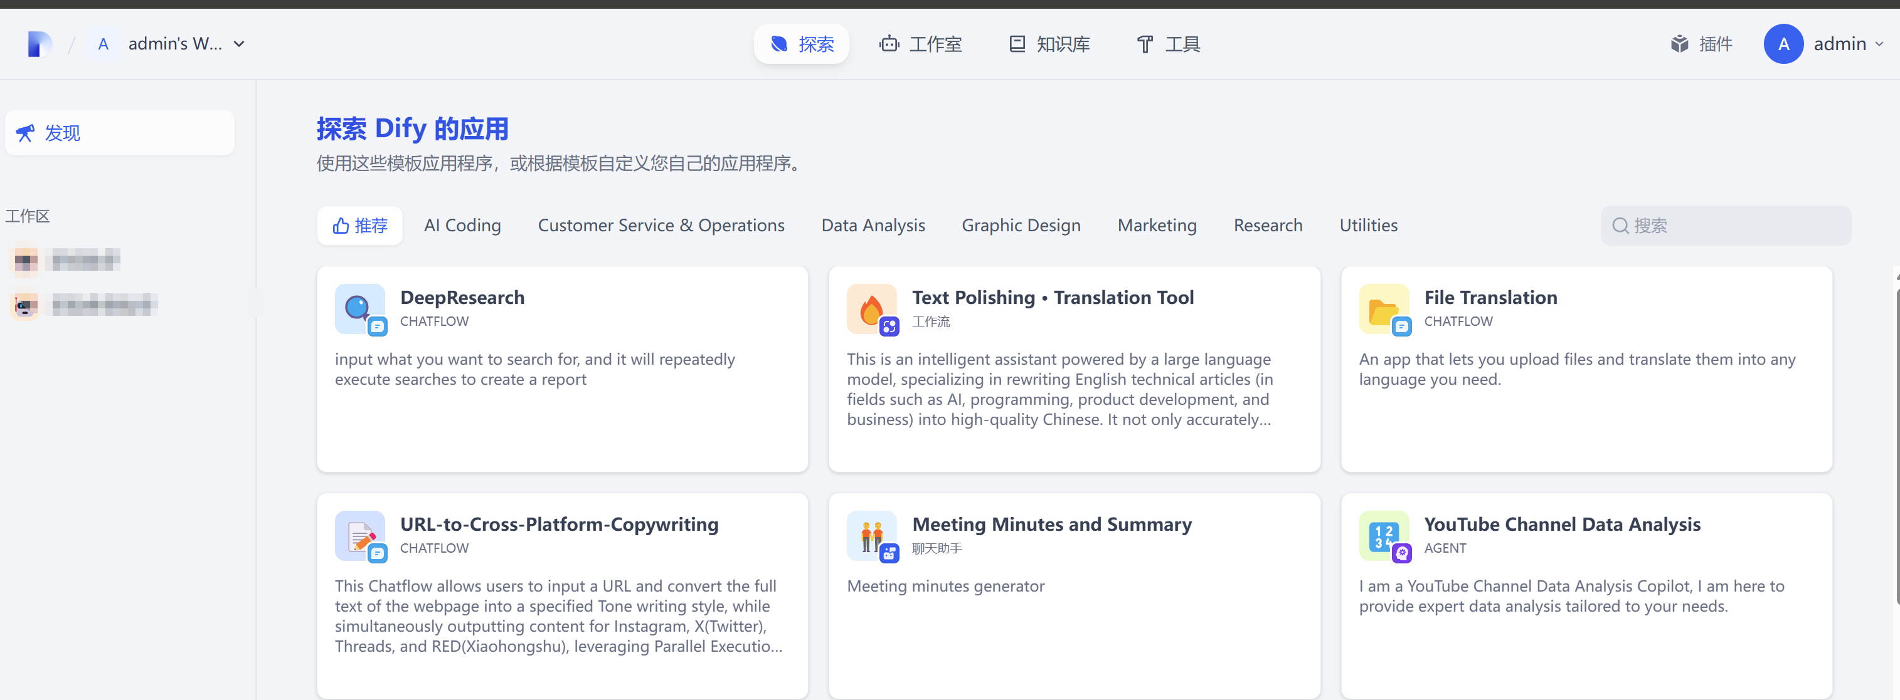Select the Research category
The image size is (1900, 700).
tap(1268, 226)
